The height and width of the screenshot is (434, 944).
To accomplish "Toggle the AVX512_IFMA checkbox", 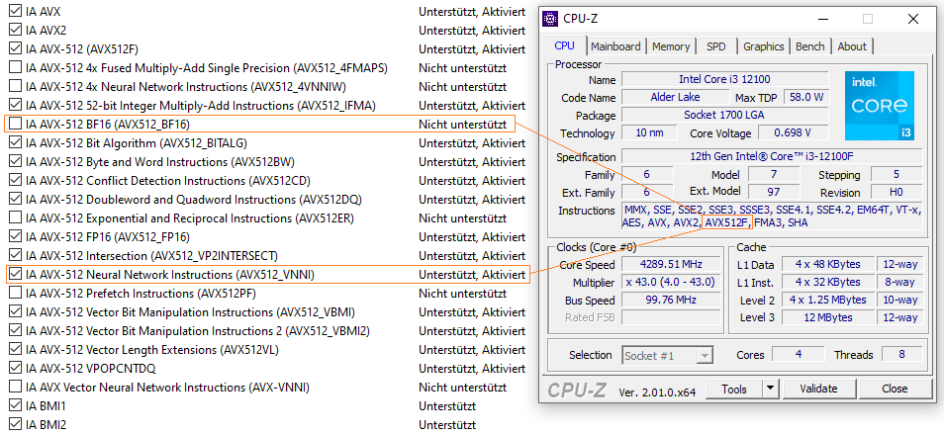I will click(x=16, y=105).
